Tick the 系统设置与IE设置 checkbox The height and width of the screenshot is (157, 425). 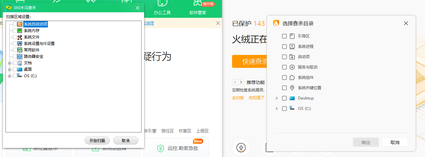(15, 44)
